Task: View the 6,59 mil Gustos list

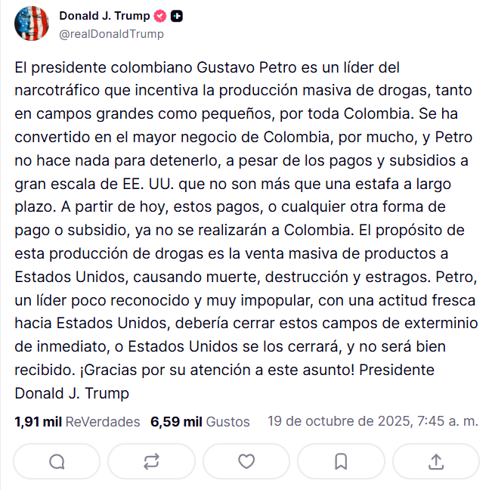Action: click(200, 421)
